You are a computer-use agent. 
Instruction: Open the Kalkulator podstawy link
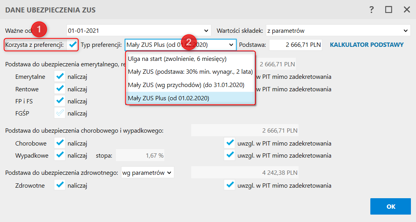coord(367,45)
